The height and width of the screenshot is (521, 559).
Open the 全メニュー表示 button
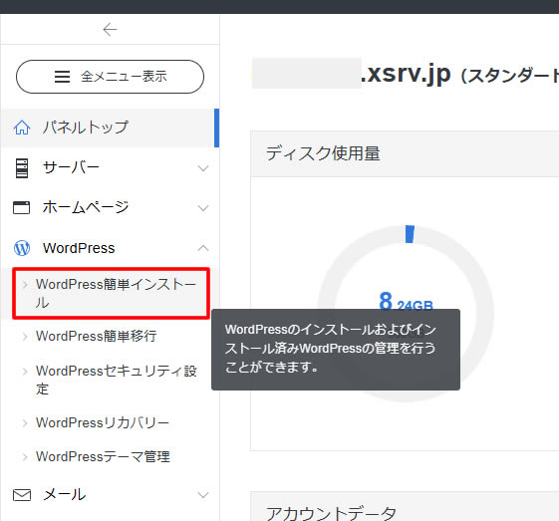[110, 77]
